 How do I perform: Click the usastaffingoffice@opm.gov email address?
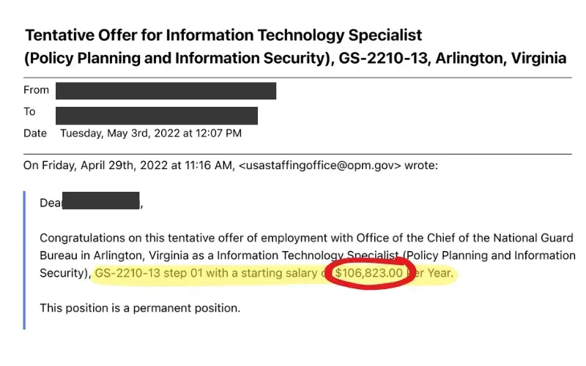[320, 165]
